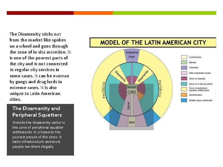
Task: Click the Market legend green swatch
Action: pyautogui.click(x=184, y=62)
